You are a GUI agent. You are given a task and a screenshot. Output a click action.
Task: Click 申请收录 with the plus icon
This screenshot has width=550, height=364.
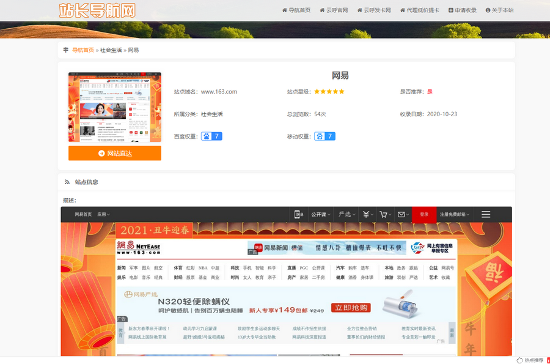pyautogui.click(x=463, y=10)
